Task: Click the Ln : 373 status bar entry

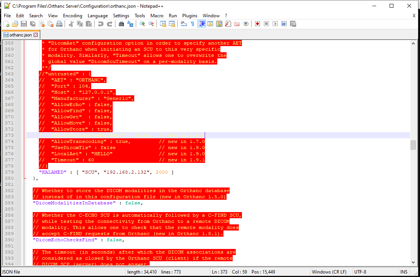Action: coord(219,272)
